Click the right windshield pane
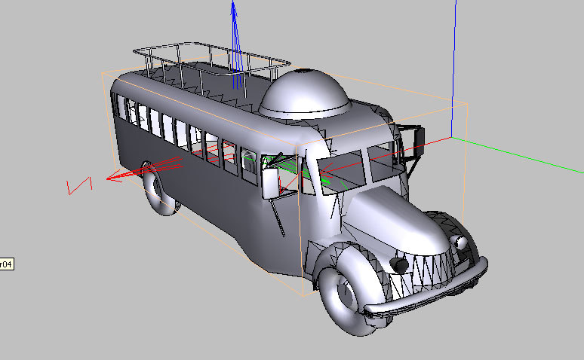The width and height of the screenshot is (584, 360). pos(382,163)
